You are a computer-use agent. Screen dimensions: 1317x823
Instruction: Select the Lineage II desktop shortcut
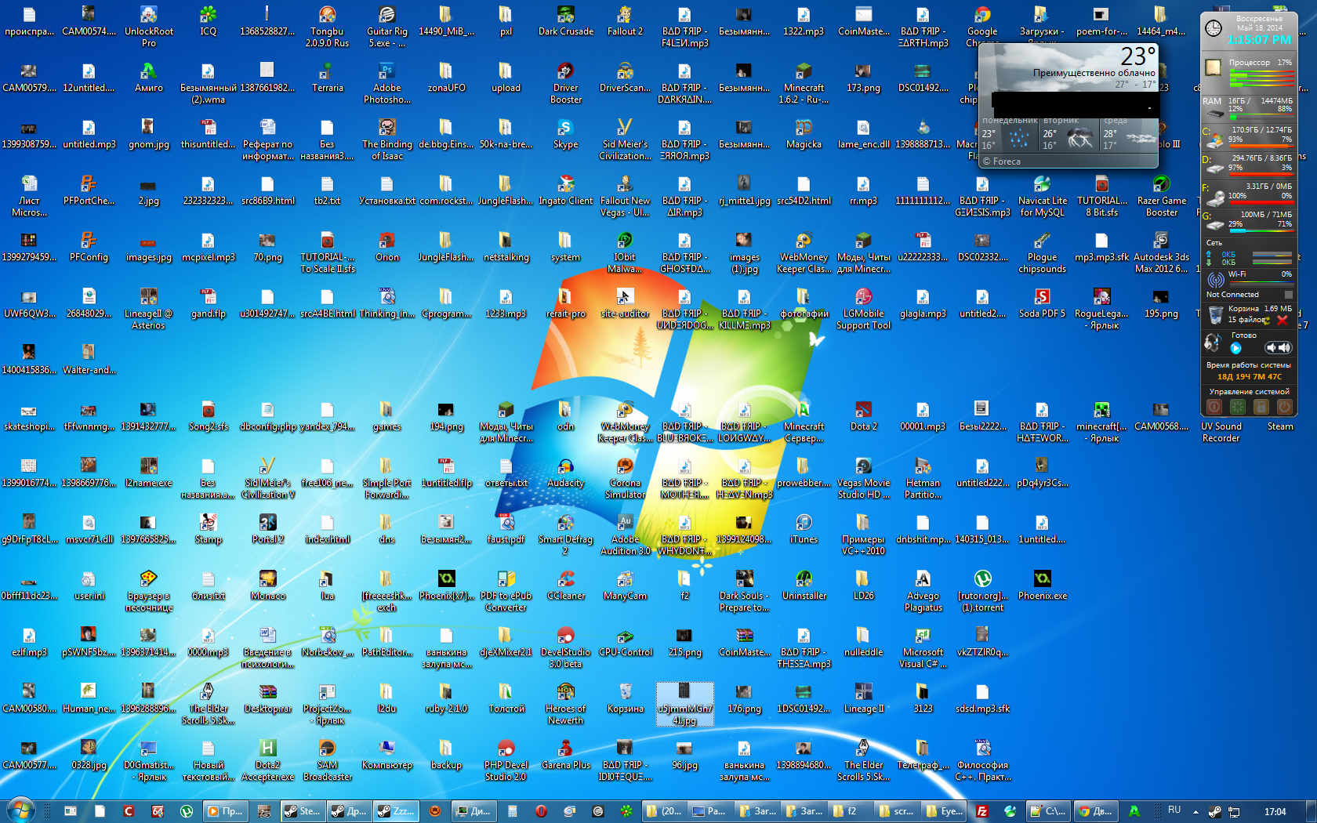(x=863, y=698)
